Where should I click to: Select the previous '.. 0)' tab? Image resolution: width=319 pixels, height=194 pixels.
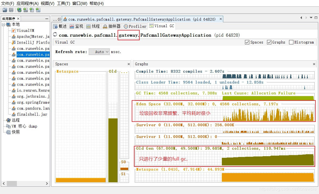tap(57, 19)
